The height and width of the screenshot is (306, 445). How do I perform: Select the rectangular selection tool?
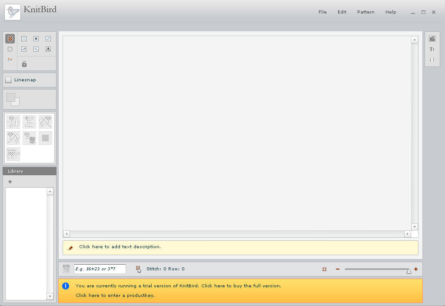pos(10,49)
